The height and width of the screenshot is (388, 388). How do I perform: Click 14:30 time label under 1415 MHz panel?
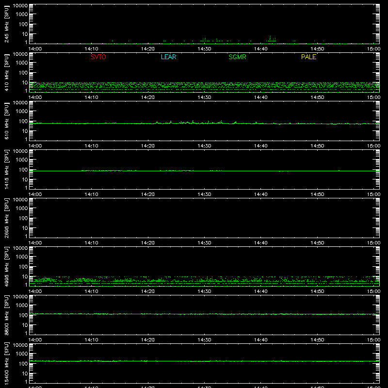[204, 194]
